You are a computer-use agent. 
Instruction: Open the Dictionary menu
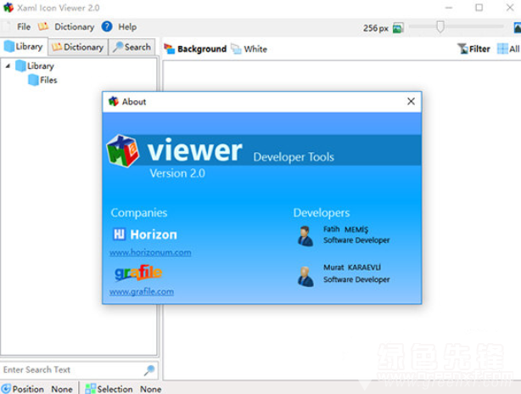[x=74, y=27]
